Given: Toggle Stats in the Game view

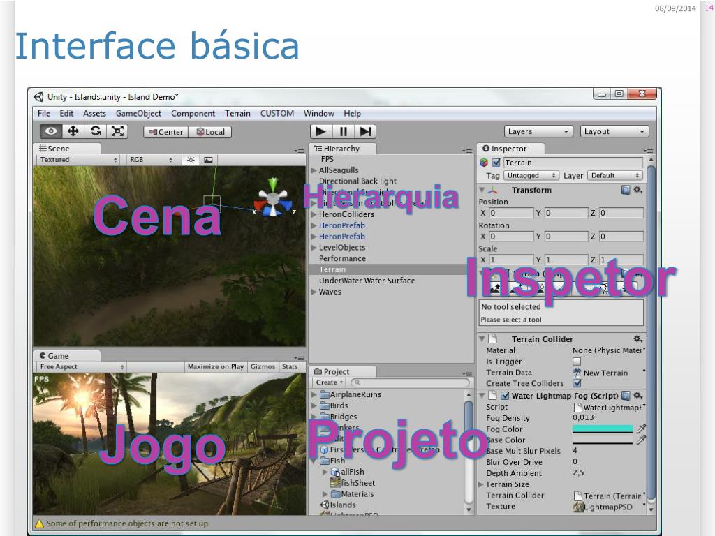Looking at the screenshot, I should click(290, 366).
